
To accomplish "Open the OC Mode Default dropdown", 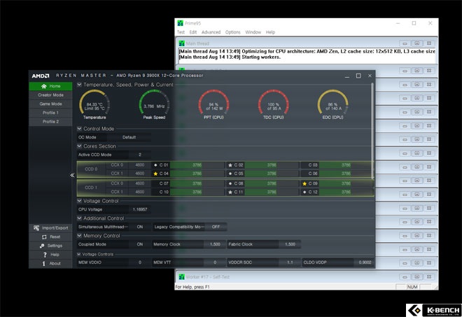I will pyautogui.click(x=129, y=137).
